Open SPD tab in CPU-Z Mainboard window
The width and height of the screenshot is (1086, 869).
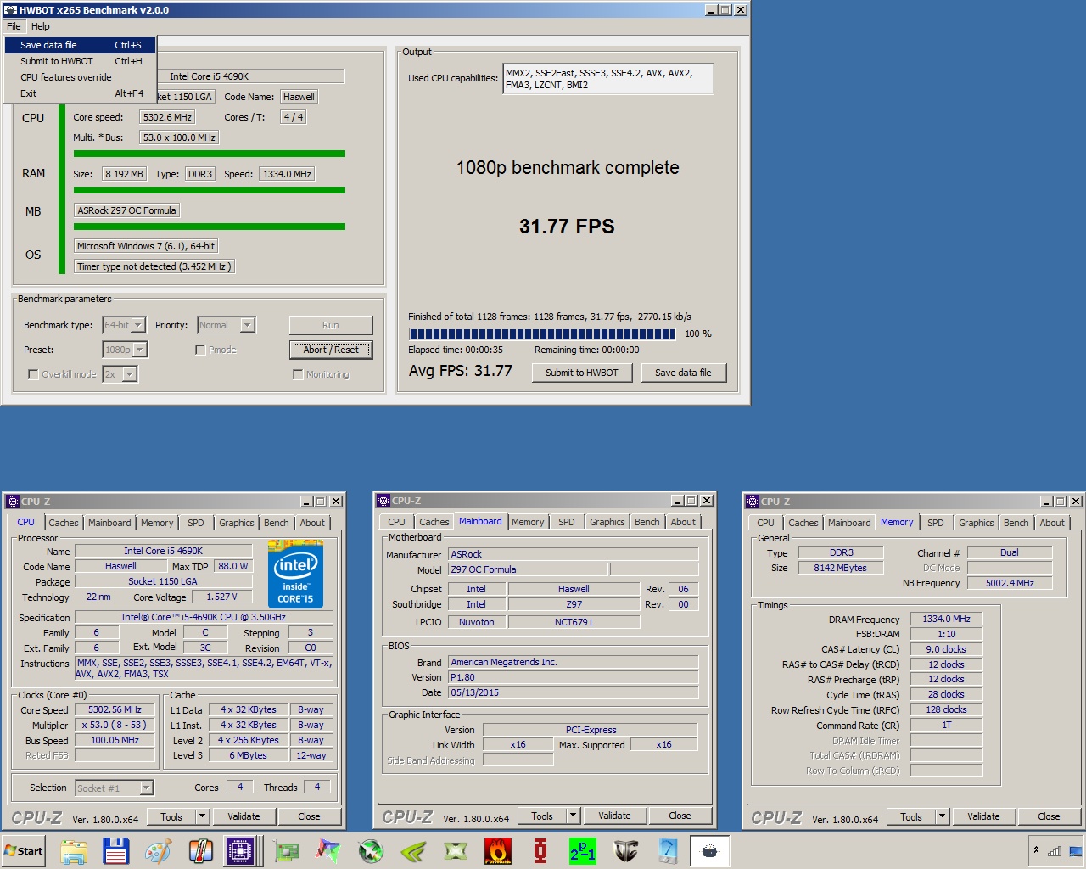click(x=567, y=522)
